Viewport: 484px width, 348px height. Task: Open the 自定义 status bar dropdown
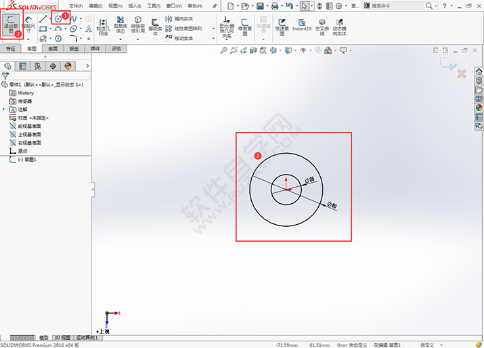[431, 345]
